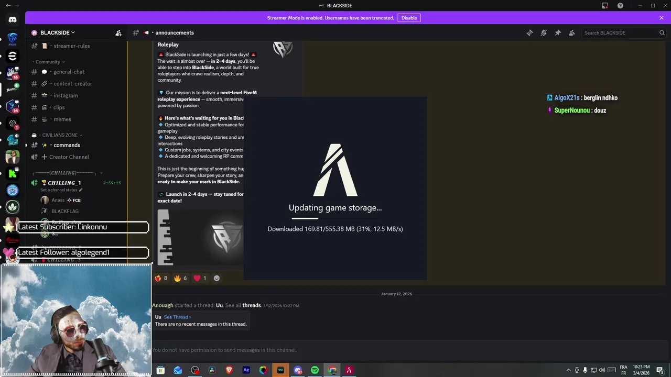Open the blue lion server icon
The image size is (671, 377).
pyautogui.click(x=13, y=38)
